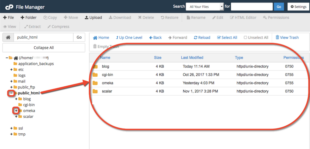
Task: Click 'Yesterday 4:03 PM' date cell
Action: click(198, 83)
